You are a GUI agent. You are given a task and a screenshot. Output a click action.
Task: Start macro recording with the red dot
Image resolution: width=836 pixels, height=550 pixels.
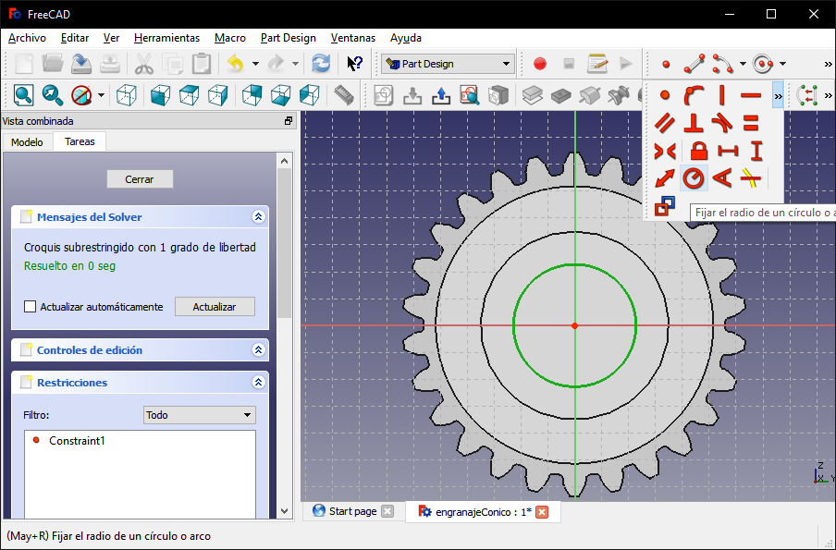click(x=540, y=64)
